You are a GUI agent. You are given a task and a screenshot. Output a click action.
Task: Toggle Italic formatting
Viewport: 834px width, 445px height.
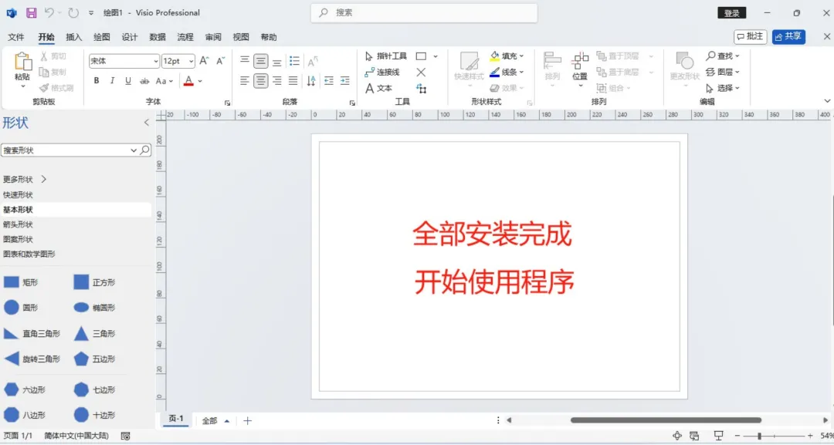[112, 81]
